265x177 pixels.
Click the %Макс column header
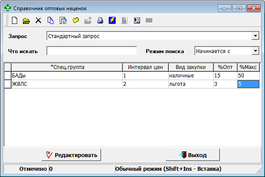(x=248, y=67)
